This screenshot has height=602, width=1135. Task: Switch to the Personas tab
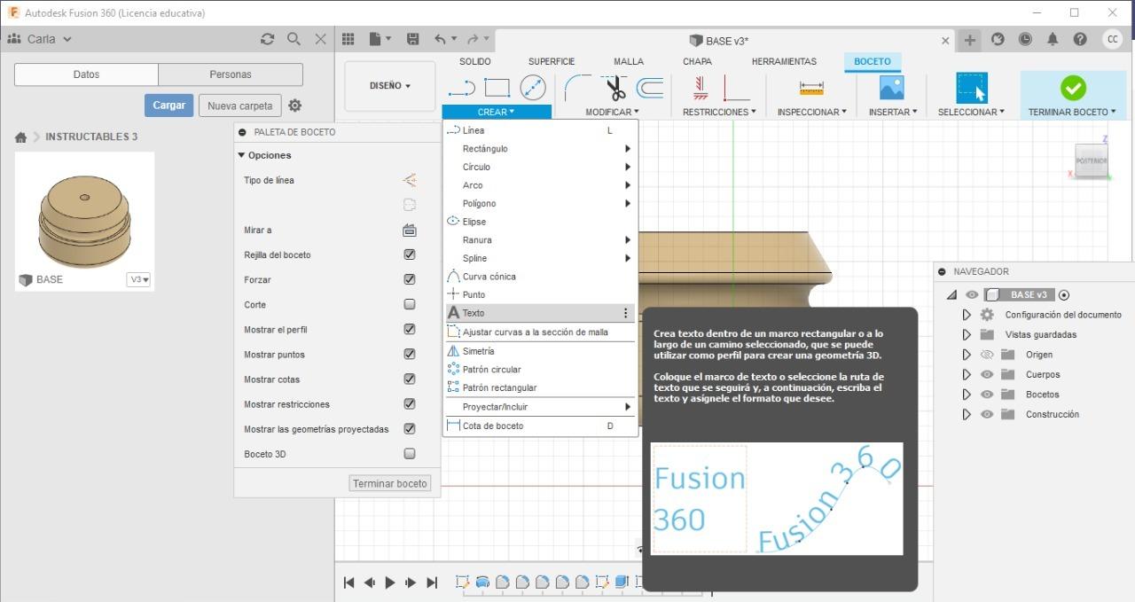pos(231,74)
